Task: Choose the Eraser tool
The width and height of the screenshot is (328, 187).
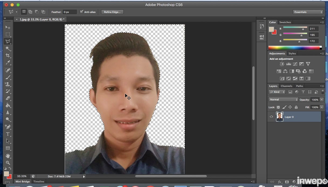Action: 8,98
